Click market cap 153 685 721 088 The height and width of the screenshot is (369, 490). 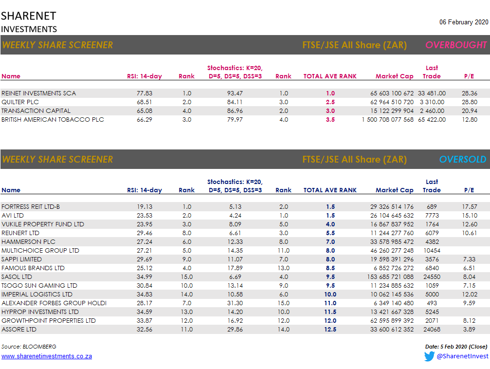pos(390,277)
